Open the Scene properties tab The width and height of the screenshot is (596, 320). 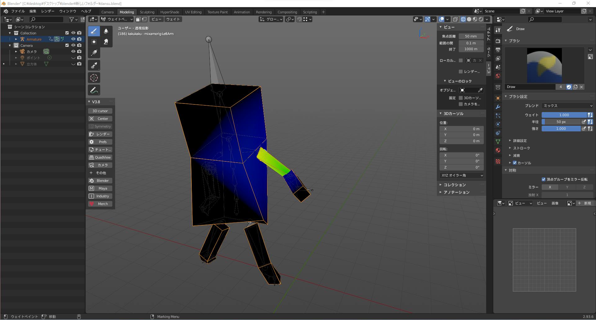click(498, 67)
